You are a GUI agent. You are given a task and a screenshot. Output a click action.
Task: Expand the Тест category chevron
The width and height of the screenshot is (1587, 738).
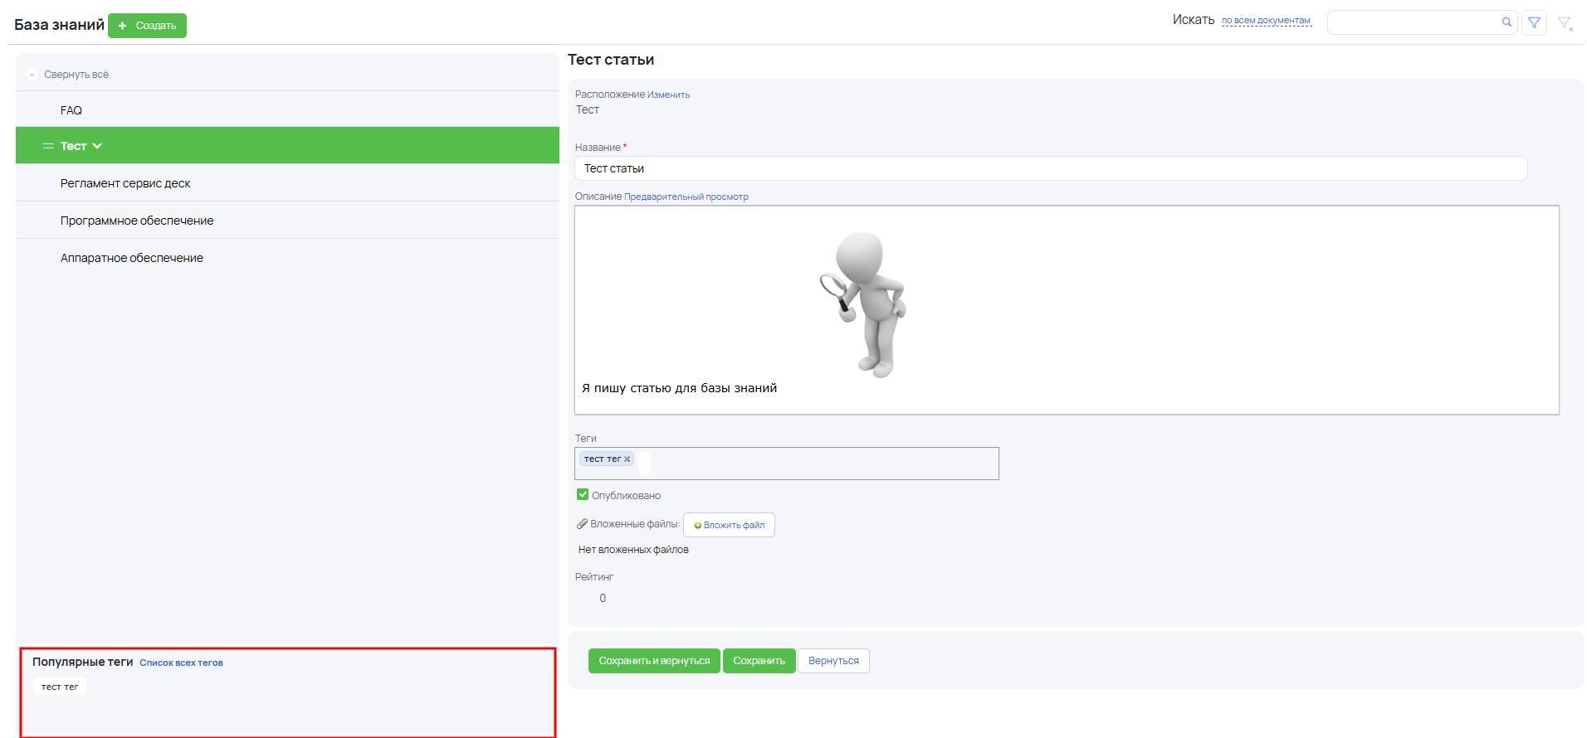pyautogui.click(x=97, y=146)
